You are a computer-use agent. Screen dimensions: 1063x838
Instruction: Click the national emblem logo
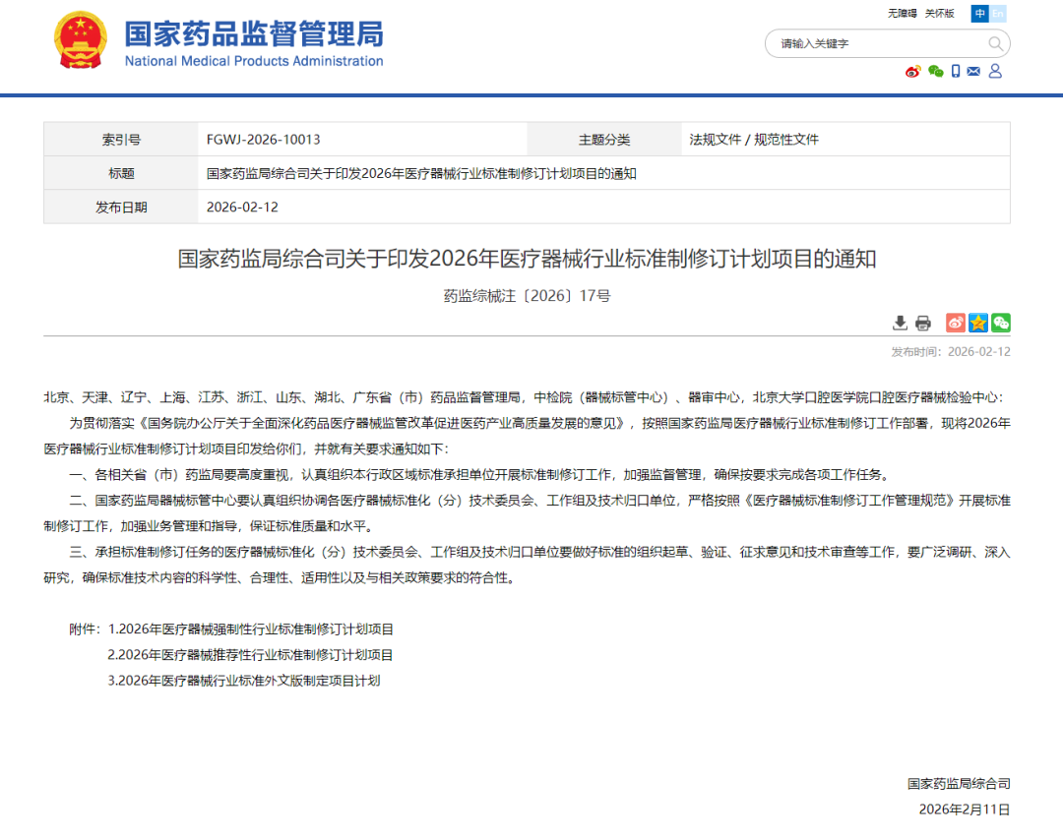click(x=80, y=40)
